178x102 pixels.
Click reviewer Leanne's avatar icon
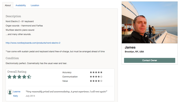(10, 92)
